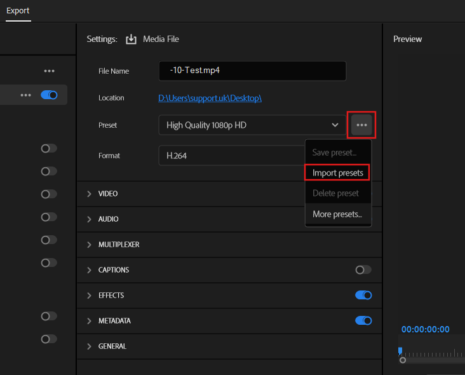
Task: Turn off the Metadata toggle
Action: 363,321
